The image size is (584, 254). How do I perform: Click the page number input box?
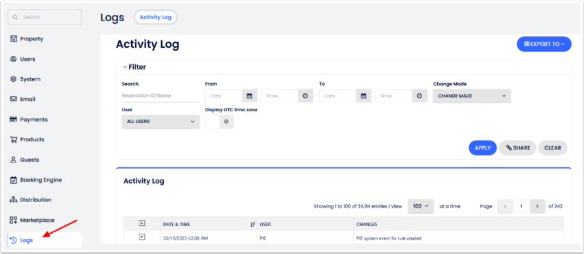coord(521,206)
